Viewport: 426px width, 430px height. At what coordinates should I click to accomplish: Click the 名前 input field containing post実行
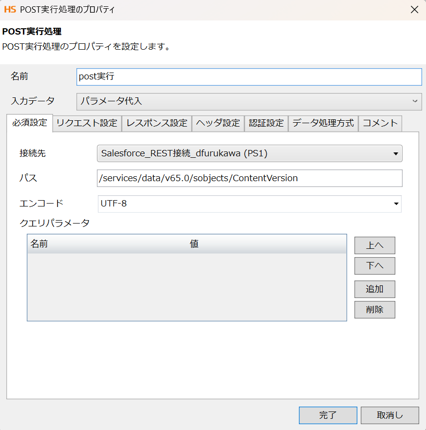click(x=249, y=77)
